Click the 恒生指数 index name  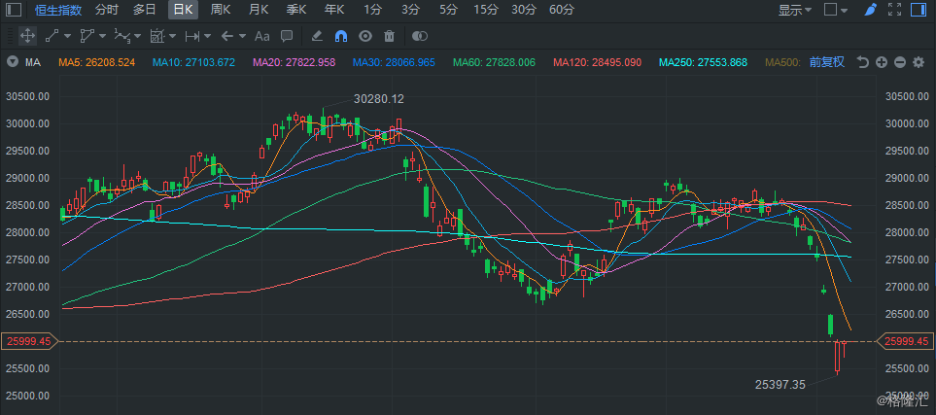point(57,10)
